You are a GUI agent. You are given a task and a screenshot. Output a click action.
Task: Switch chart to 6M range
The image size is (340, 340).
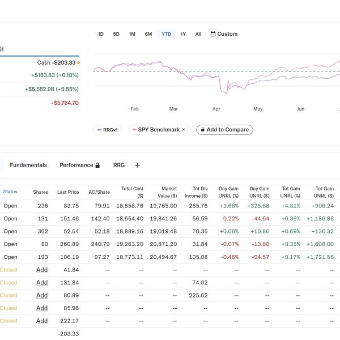pos(148,34)
